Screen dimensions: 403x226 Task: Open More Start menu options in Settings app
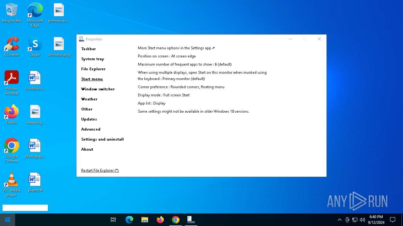click(x=176, y=48)
